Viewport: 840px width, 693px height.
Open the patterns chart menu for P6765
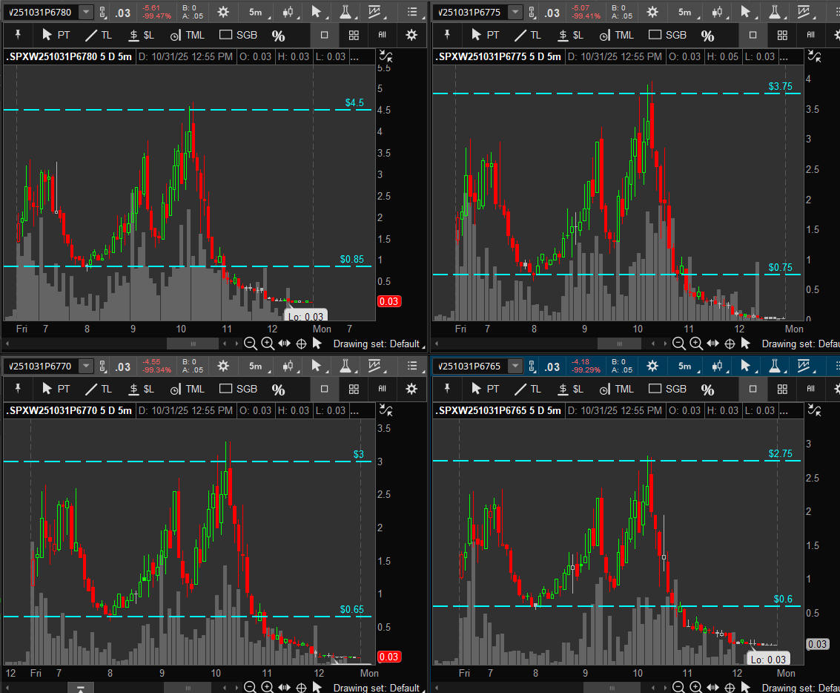pyautogui.click(x=804, y=366)
